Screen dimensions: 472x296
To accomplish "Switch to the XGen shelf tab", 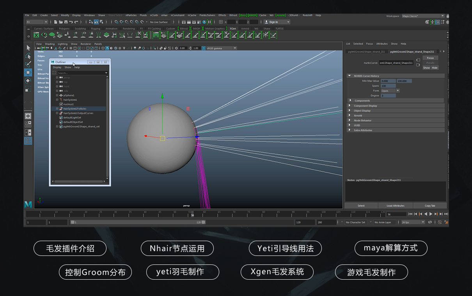I will [x=233, y=28].
